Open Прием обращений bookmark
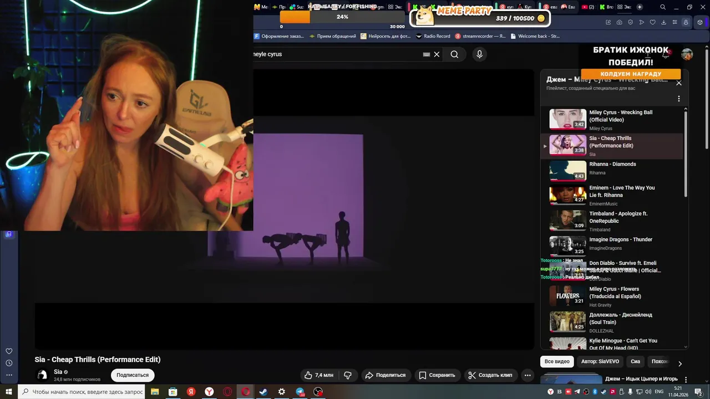 pyautogui.click(x=333, y=36)
